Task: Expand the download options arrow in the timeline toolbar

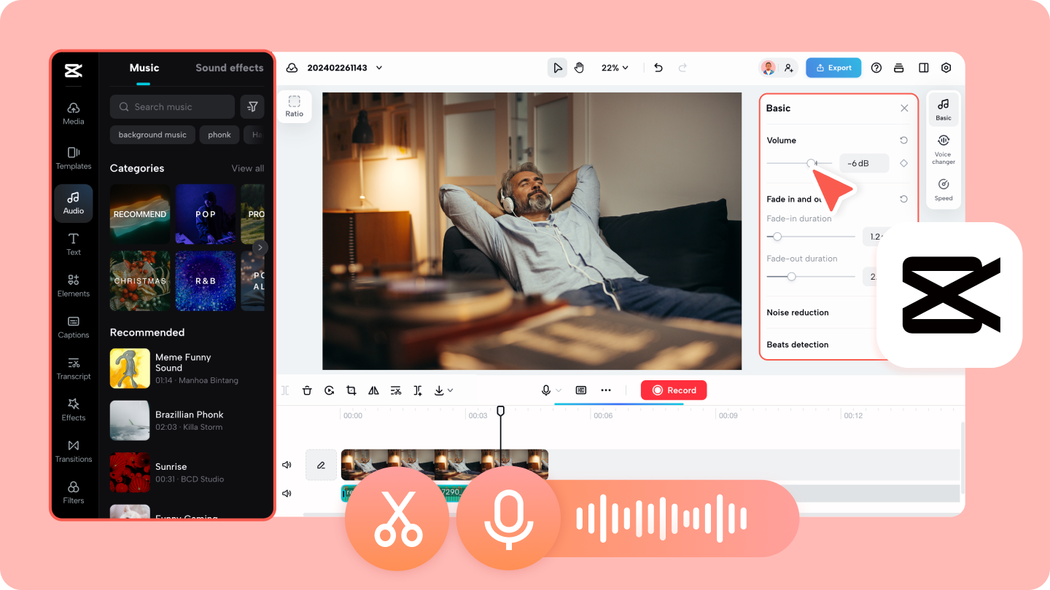Action: click(450, 390)
